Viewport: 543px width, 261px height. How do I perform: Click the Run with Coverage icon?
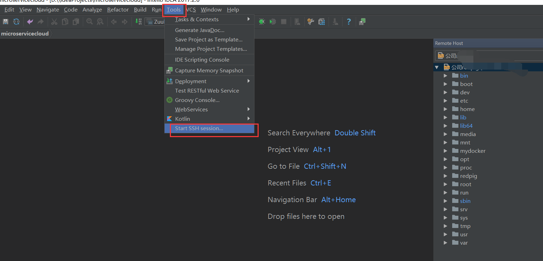tap(273, 22)
